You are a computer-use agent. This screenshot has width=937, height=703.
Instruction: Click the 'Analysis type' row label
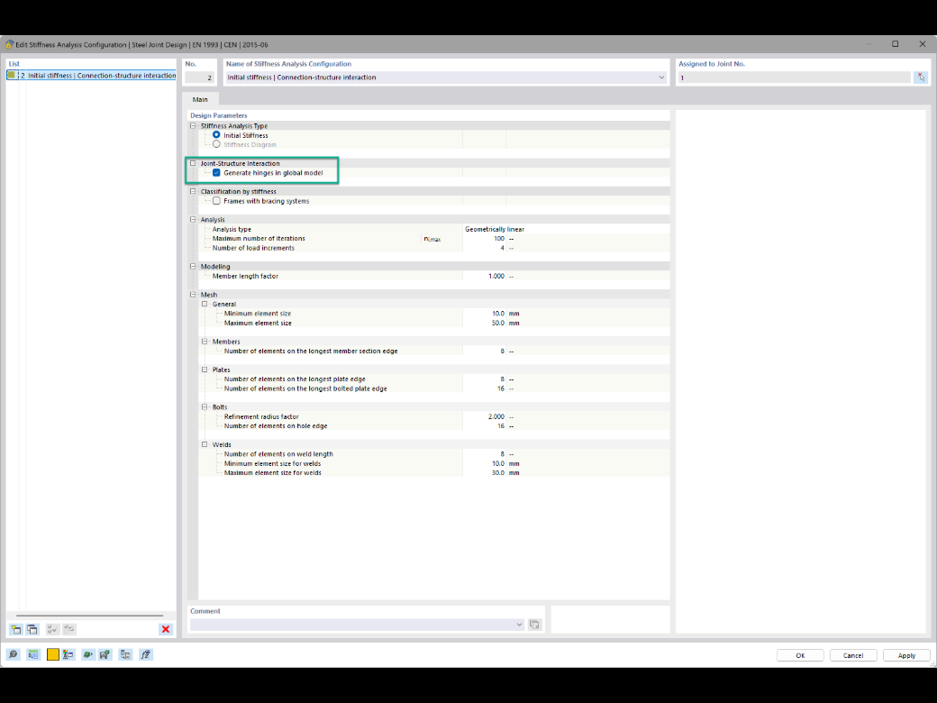(232, 229)
